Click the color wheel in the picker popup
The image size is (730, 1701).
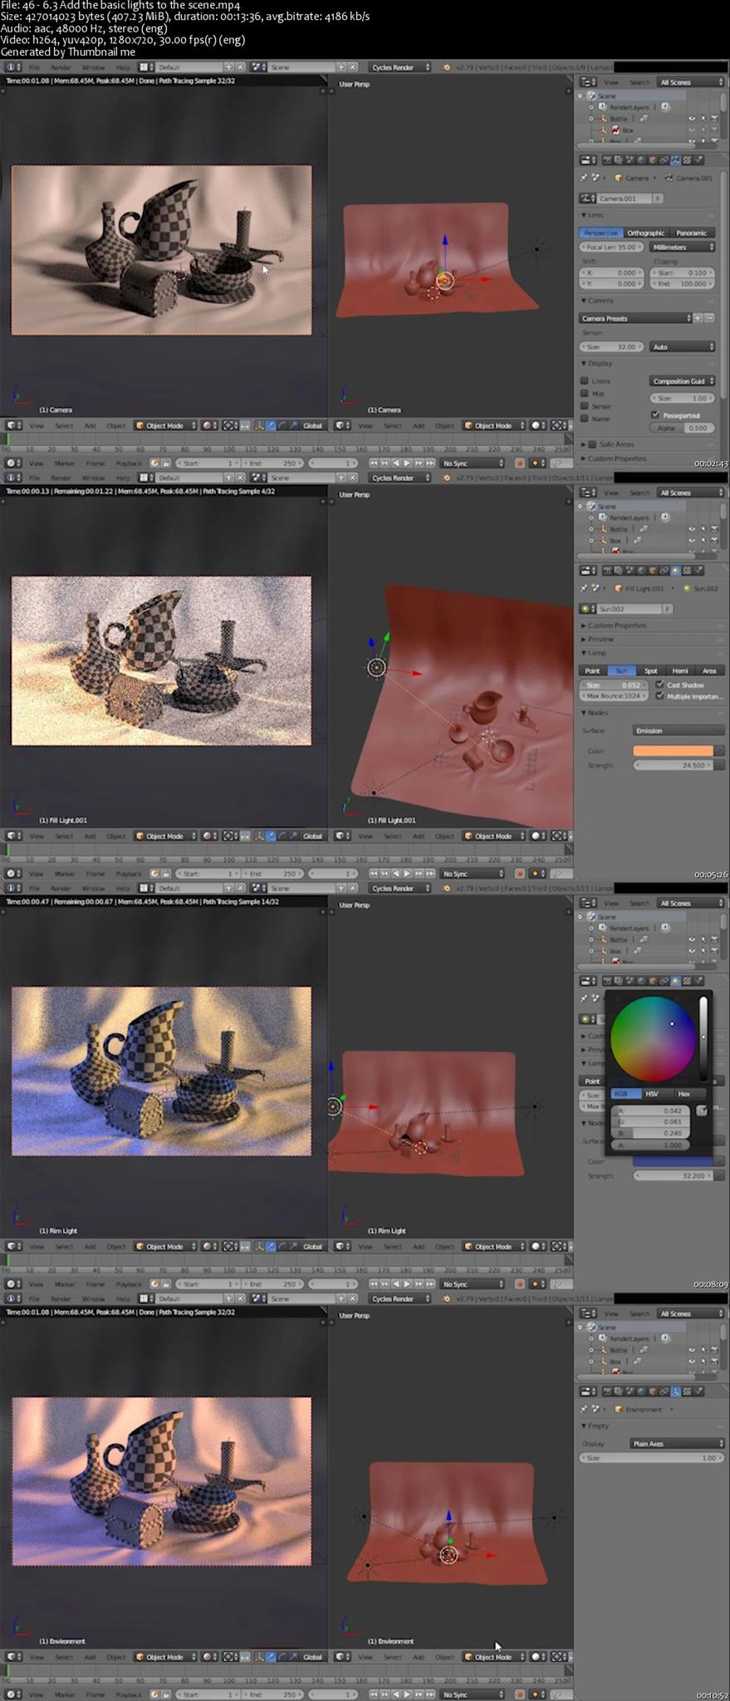click(x=654, y=1038)
